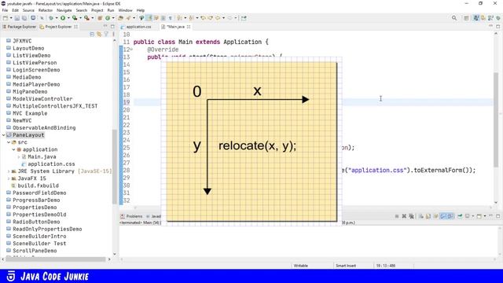Click the Coverage run icon
Image resolution: width=503 pixels, height=283 pixels.
click(75, 18)
